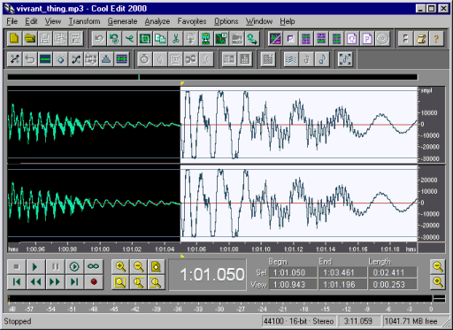Click the Sel Begin field 1:01.050

pyautogui.click(x=293, y=272)
